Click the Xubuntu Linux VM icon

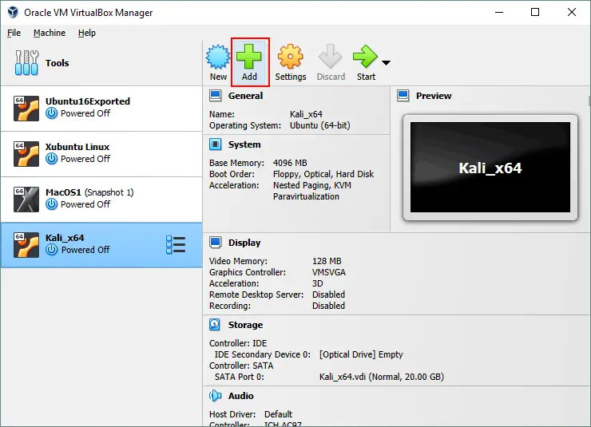click(26, 154)
